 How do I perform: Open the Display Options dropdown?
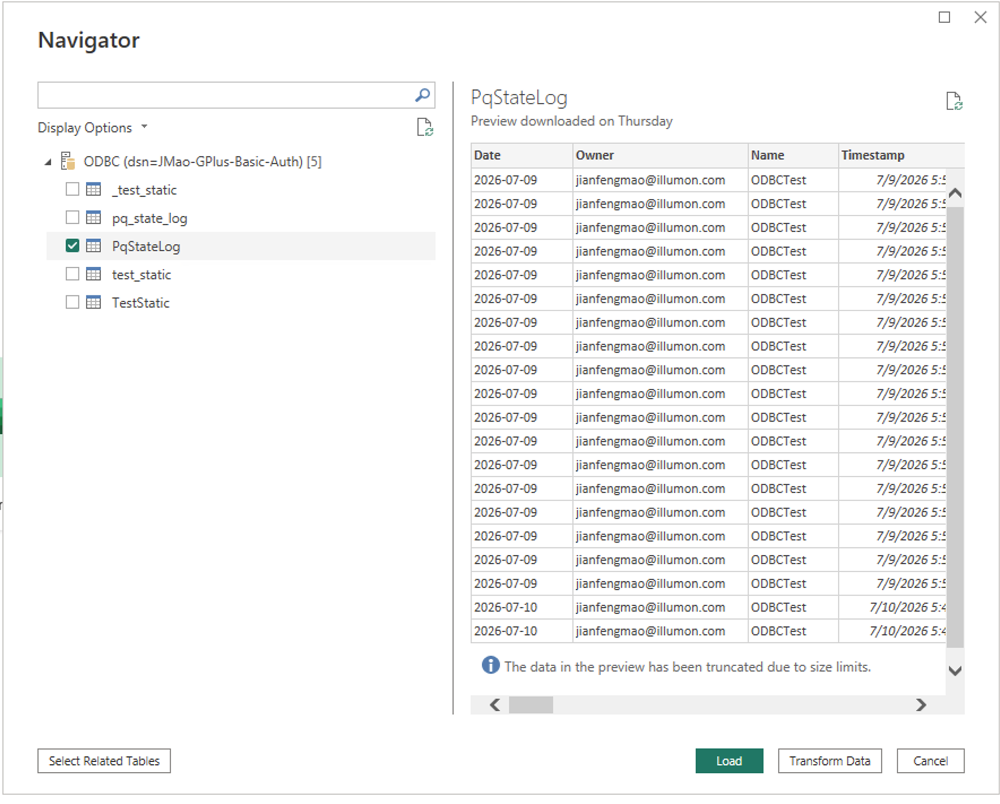[x=93, y=128]
